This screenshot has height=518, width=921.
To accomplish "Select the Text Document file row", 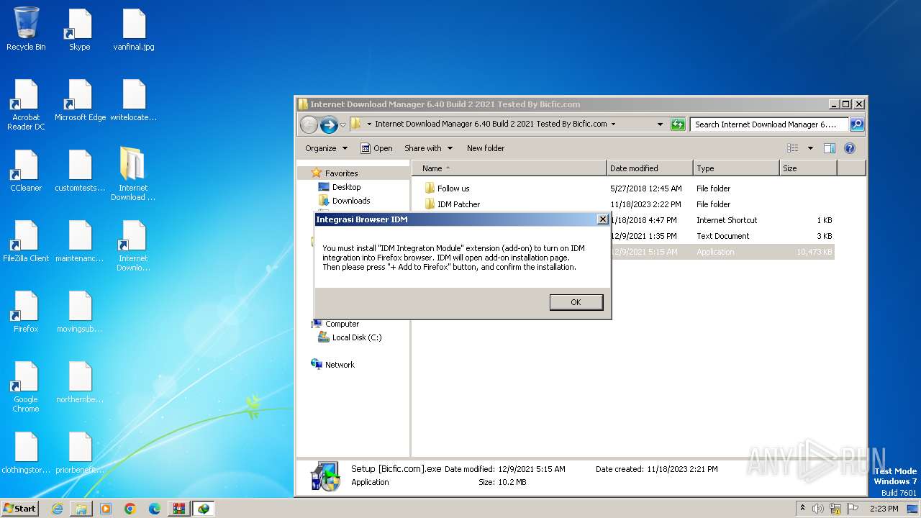I will pos(723,236).
